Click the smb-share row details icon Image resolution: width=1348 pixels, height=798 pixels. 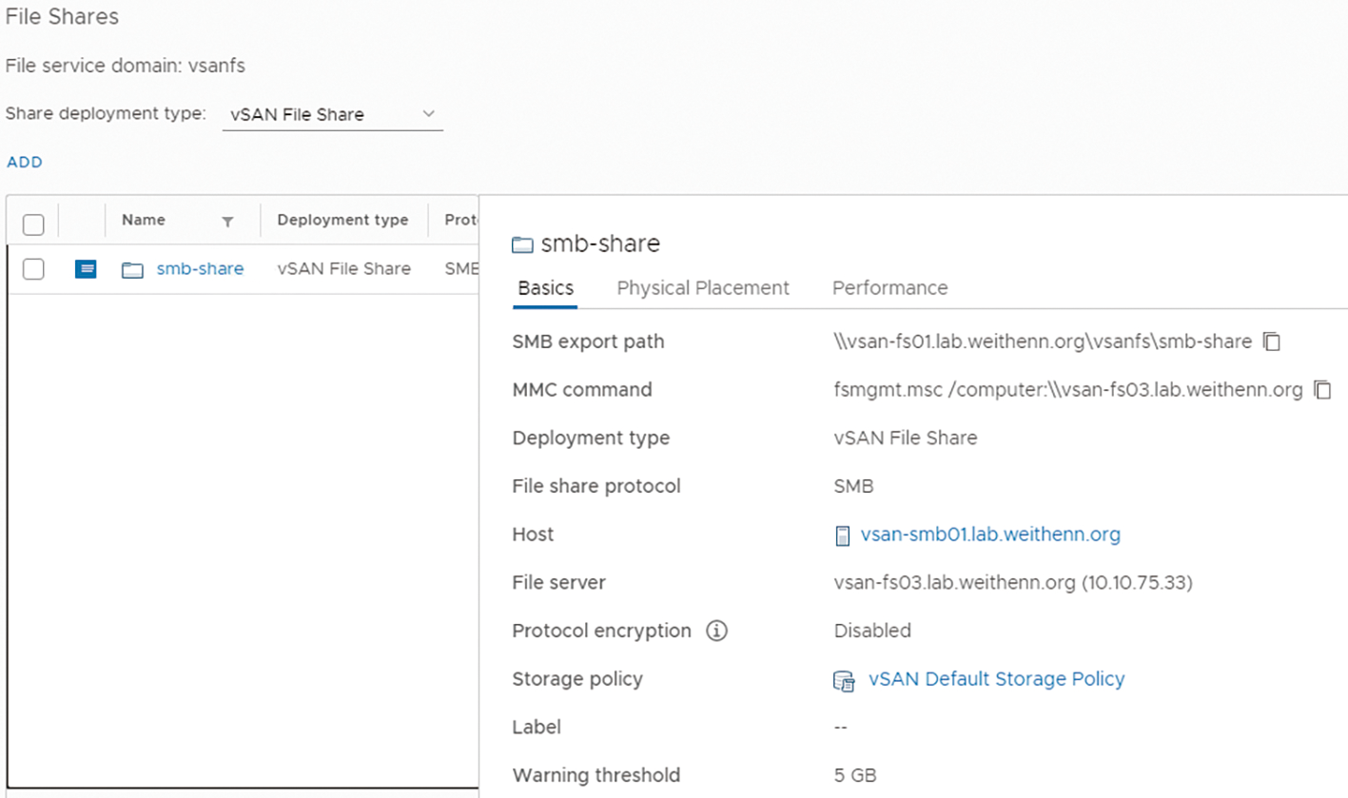[x=86, y=269]
